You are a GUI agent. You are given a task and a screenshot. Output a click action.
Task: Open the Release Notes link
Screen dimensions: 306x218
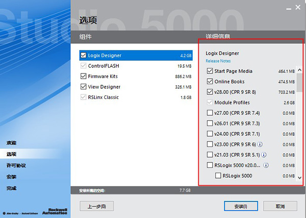pyautogui.click(x=218, y=61)
